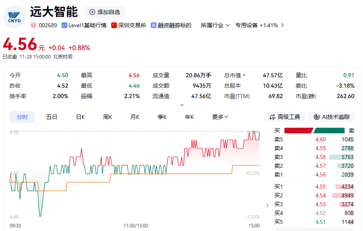363x231 pixels.
Task: Click the L1 Level1基础行情 badge icon
Action: tap(64, 25)
